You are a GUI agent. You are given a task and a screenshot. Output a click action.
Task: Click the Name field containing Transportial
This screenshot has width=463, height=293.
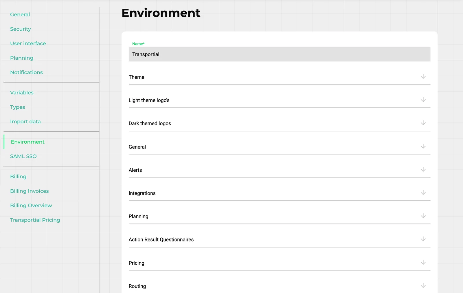[280, 54]
